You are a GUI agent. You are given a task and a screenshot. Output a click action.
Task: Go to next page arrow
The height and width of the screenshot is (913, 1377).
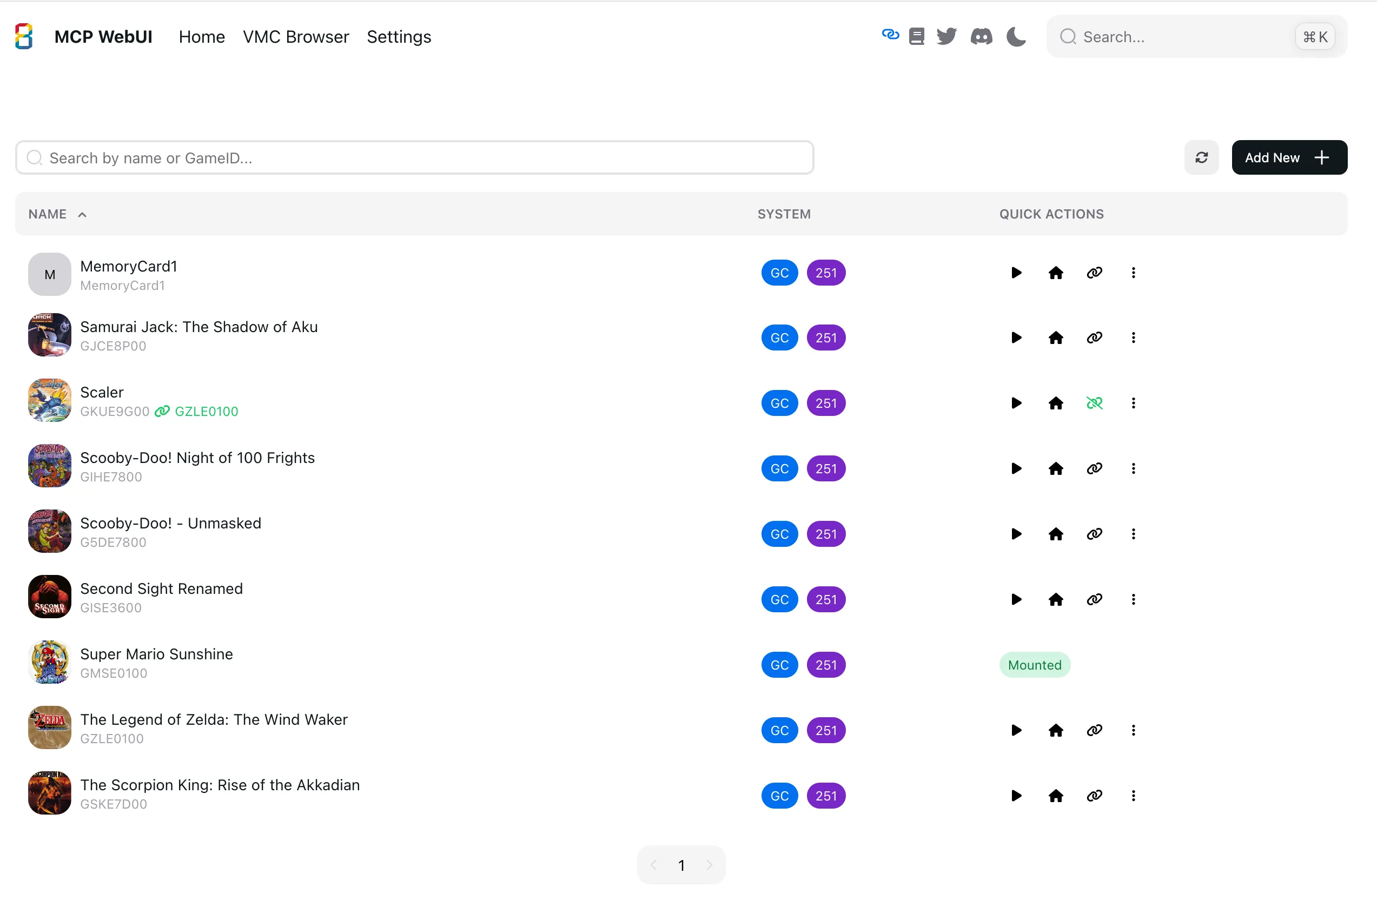click(x=709, y=865)
